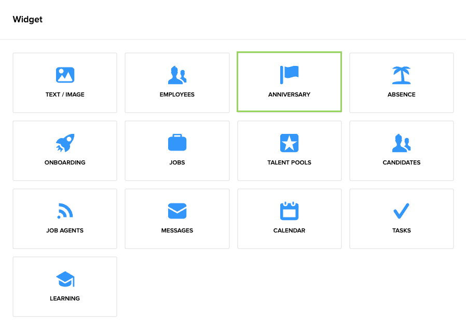Select the briefcase Jobs icon
Viewport: 466px width, 328px height.
click(x=177, y=143)
